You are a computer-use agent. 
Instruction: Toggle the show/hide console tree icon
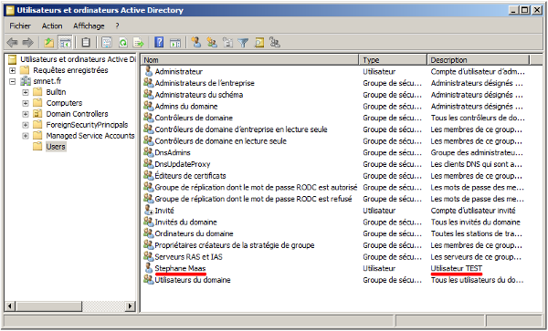click(x=65, y=43)
